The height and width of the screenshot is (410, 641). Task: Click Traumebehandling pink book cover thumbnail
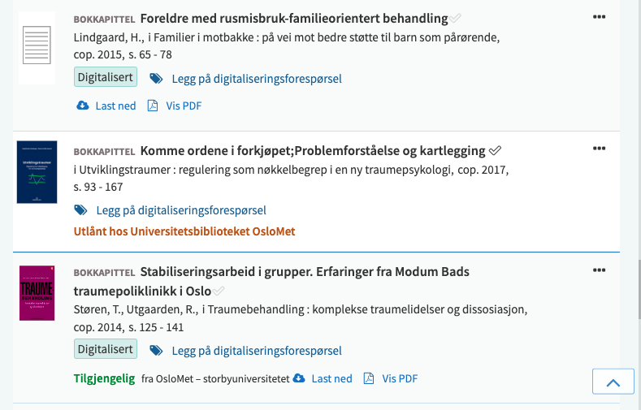coord(37,292)
